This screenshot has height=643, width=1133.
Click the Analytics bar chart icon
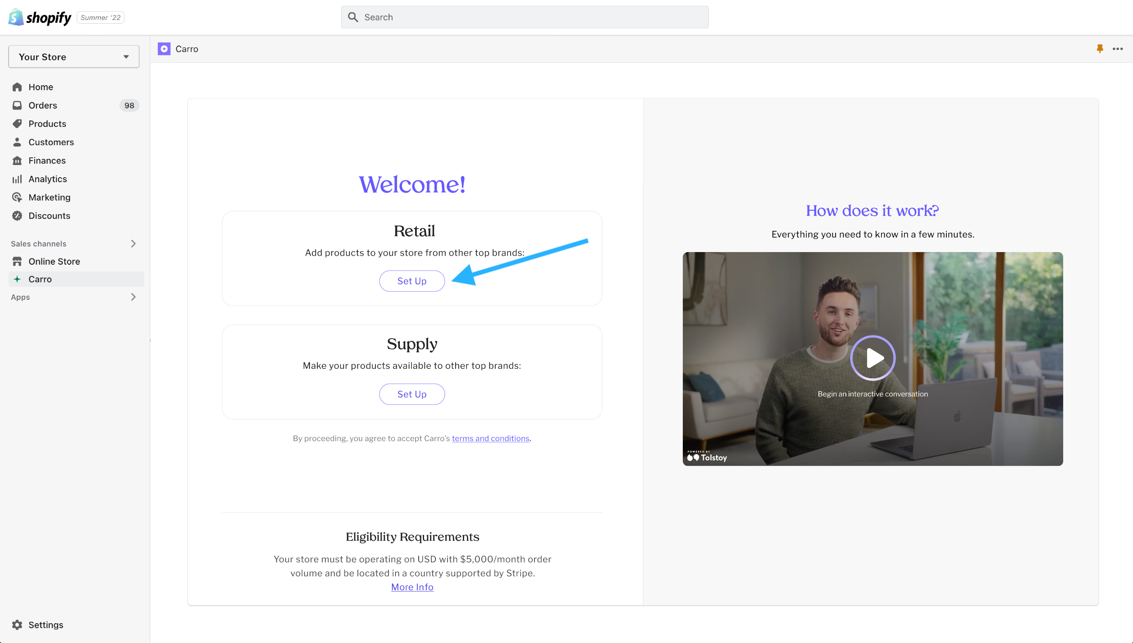(x=17, y=179)
